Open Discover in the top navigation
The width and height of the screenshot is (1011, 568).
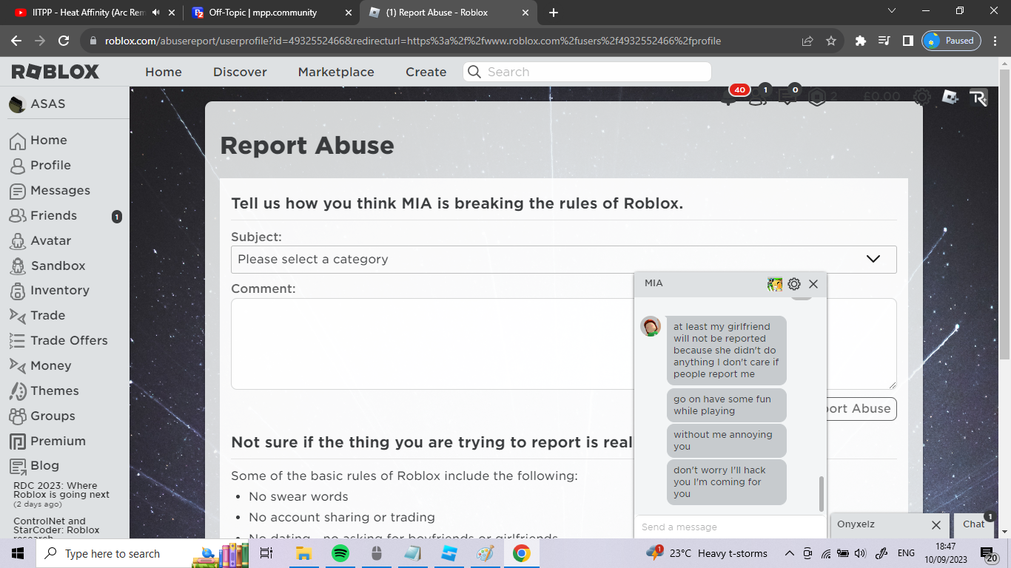click(240, 72)
